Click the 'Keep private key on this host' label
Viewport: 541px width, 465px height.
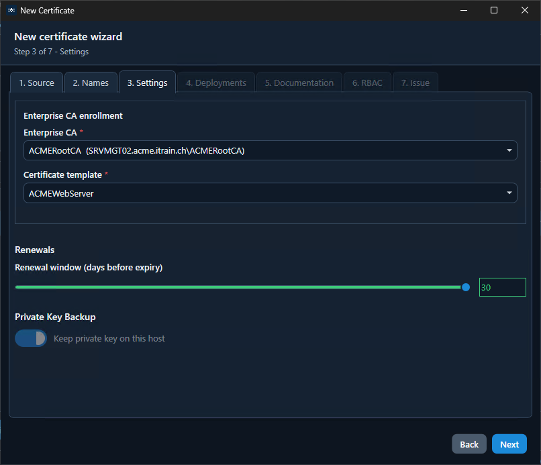pos(109,338)
